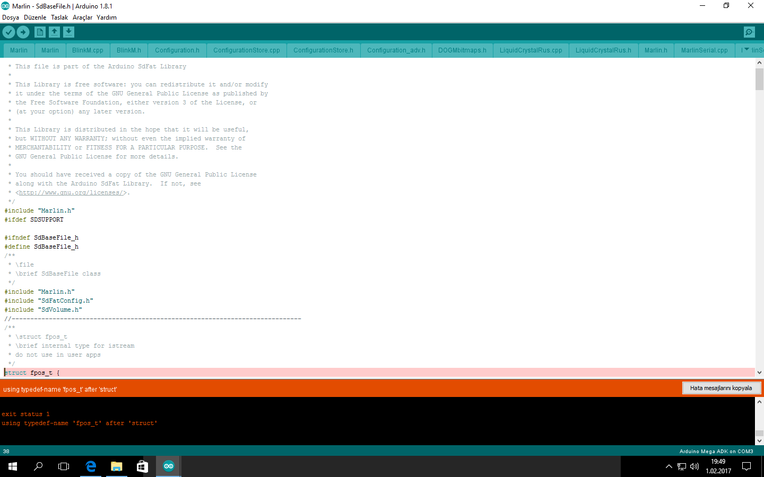The width and height of the screenshot is (764, 477).
Task: Click the editor vertical scrollbar thumb
Action: point(759,79)
